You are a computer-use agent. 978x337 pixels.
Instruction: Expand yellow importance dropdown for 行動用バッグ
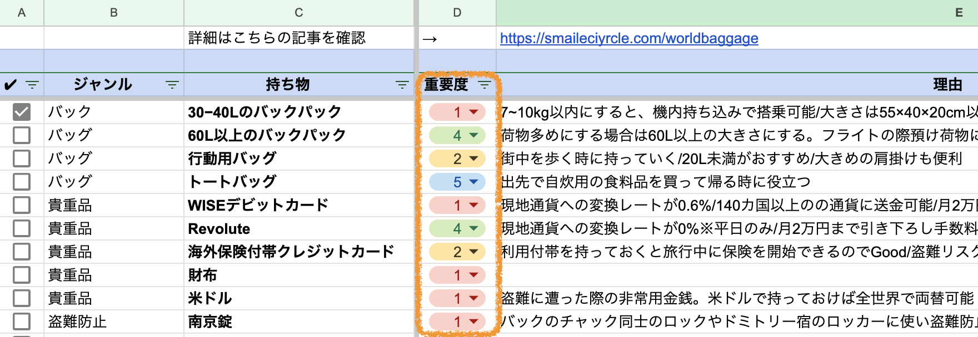[x=473, y=159]
